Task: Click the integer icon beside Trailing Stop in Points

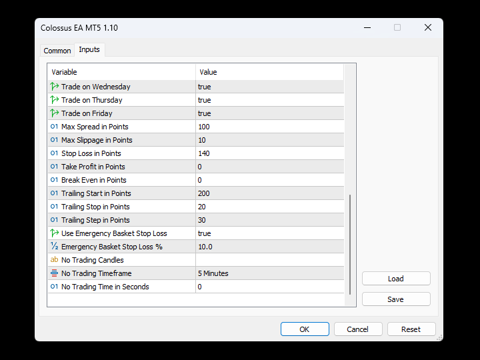Action: point(54,207)
